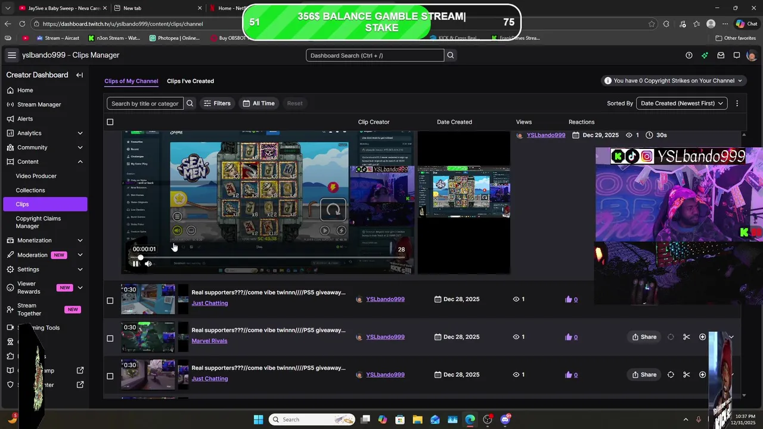Focus the Dashboard Search field
Screen dimensions: 763x429
tap(375, 55)
